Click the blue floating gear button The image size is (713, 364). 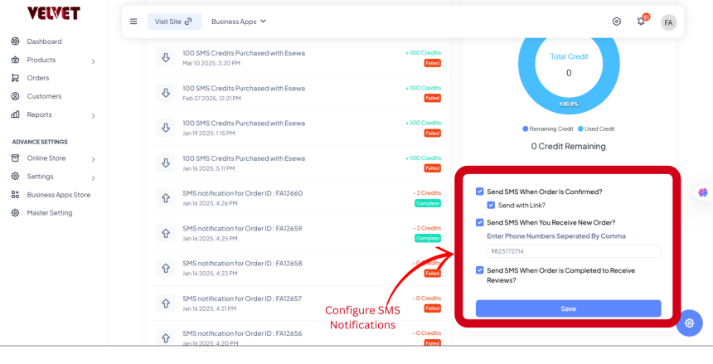point(689,323)
